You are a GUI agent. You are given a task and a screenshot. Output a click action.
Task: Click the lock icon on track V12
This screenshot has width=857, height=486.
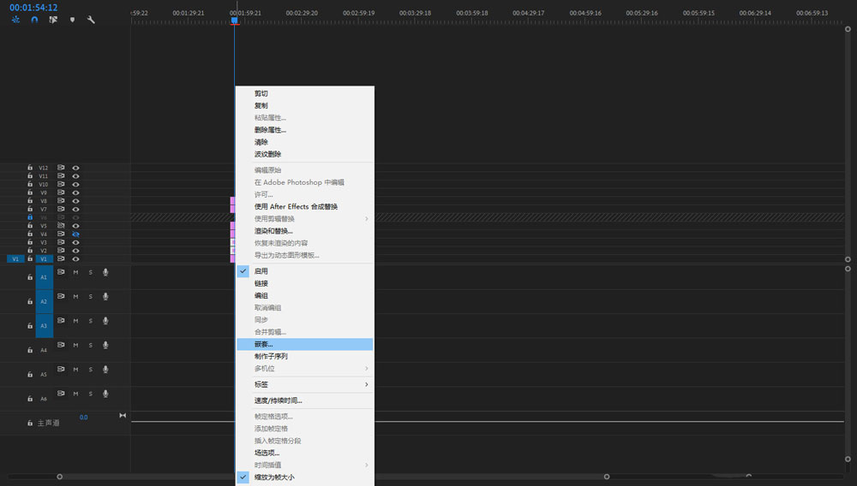pos(30,168)
